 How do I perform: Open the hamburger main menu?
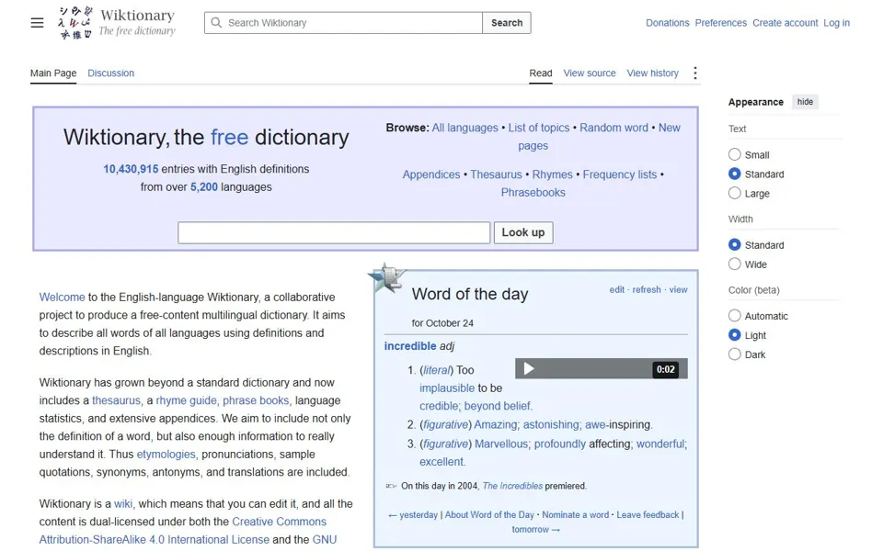pyautogui.click(x=37, y=22)
